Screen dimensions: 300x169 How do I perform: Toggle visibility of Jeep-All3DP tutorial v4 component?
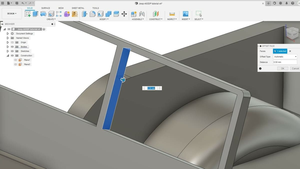click(9, 29)
